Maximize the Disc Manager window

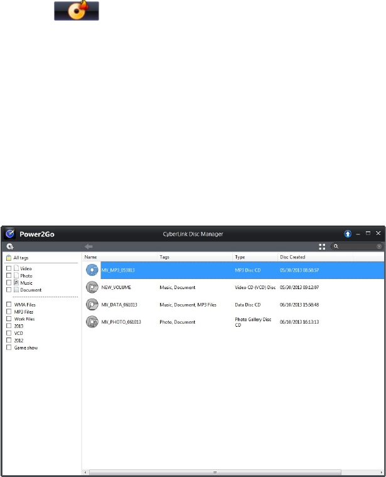368,233
